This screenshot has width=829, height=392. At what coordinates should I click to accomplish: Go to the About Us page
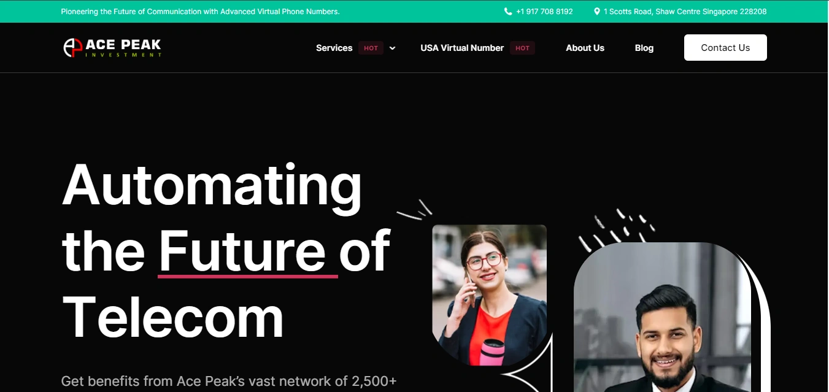[585, 48]
